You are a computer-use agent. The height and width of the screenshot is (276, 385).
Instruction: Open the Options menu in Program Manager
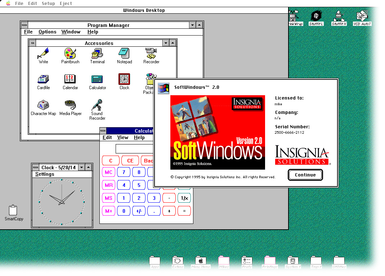[x=48, y=32]
